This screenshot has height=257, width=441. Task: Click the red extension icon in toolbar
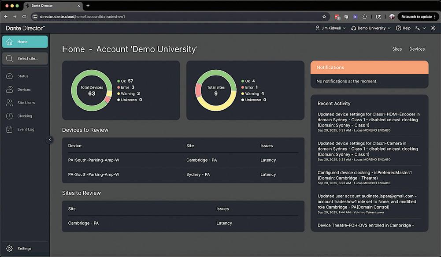[337, 17]
